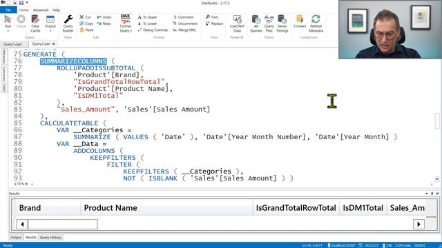This screenshot has height=248, width=442.
Task: Redo the last edit
Action: click(x=104, y=23)
